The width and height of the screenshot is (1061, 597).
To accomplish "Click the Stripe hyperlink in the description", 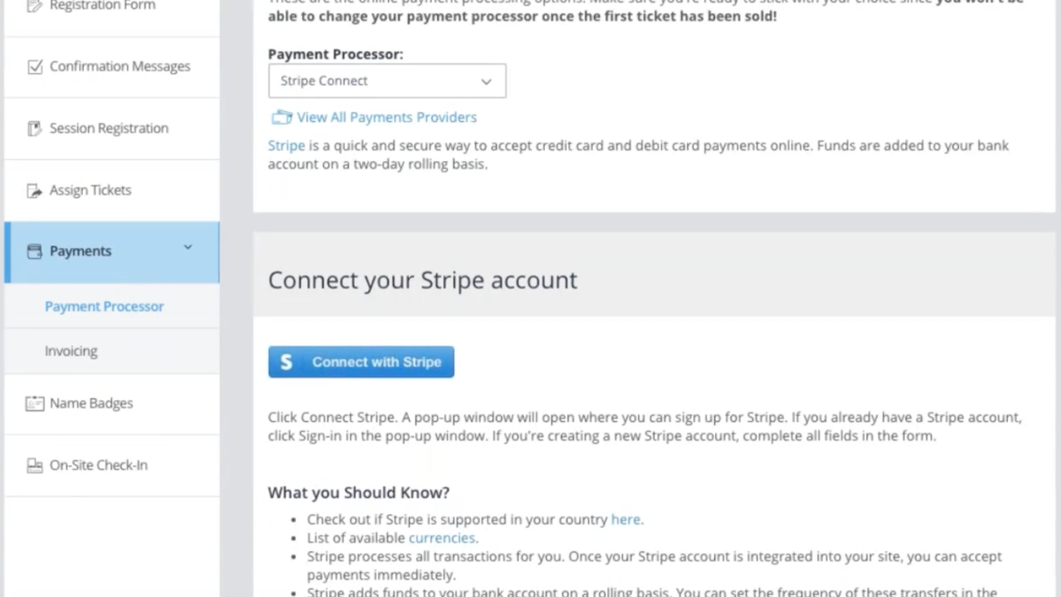I will (x=286, y=145).
